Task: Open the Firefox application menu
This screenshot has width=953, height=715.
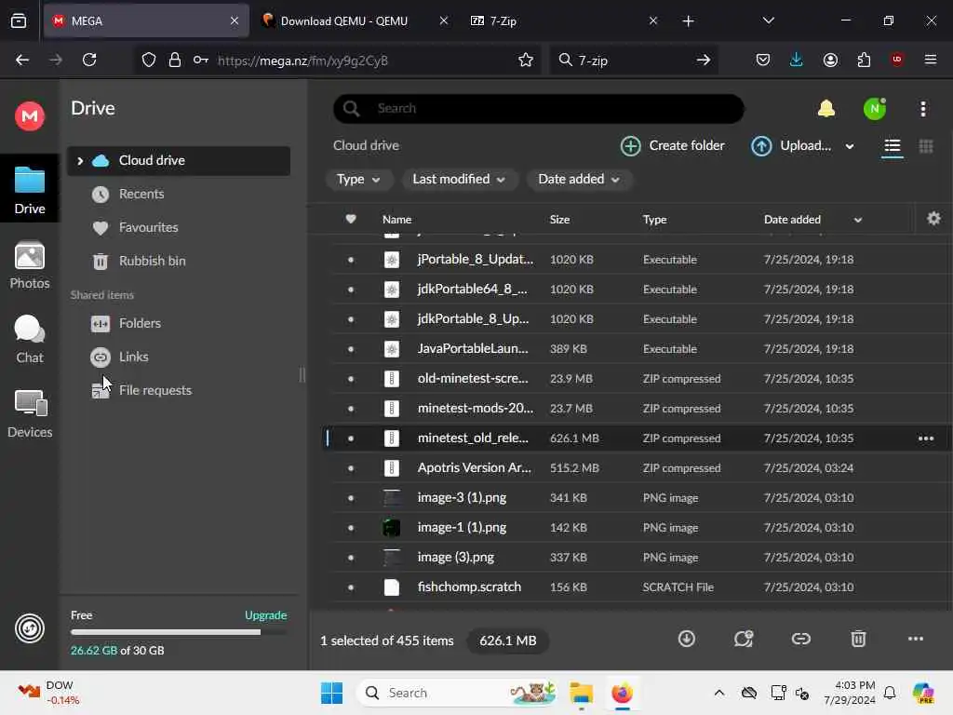Action: pos(930,60)
